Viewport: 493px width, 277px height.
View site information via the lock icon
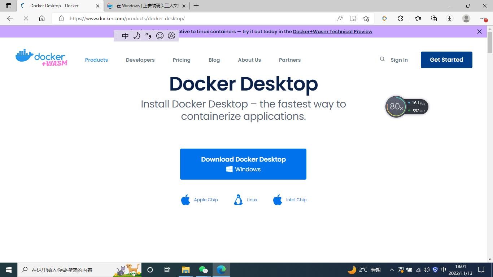point(61,18)
